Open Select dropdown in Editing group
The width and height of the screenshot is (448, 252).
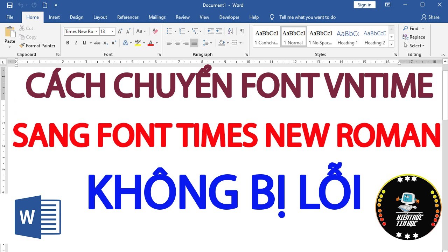point(414,45)
